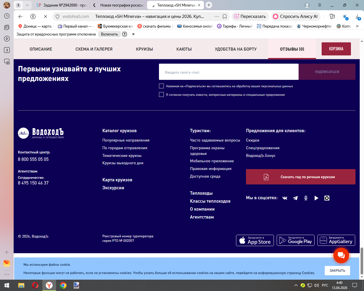Open the square camera social icon
The image size is (364, 291).
[327, 198]
